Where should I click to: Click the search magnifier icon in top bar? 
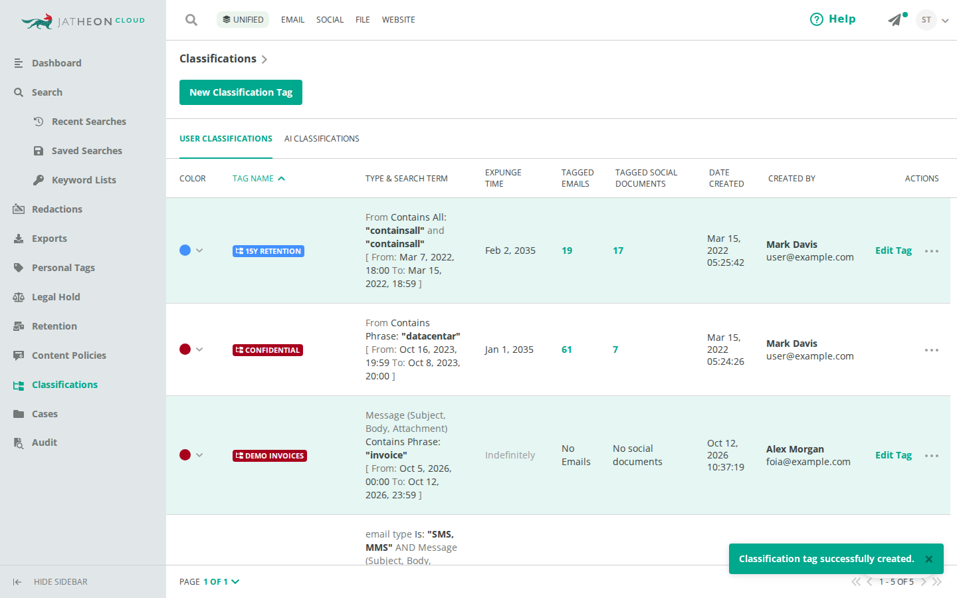click(191, 20)
